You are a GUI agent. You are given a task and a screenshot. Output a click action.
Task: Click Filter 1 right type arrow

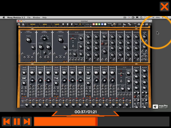[x=35, y=32]
